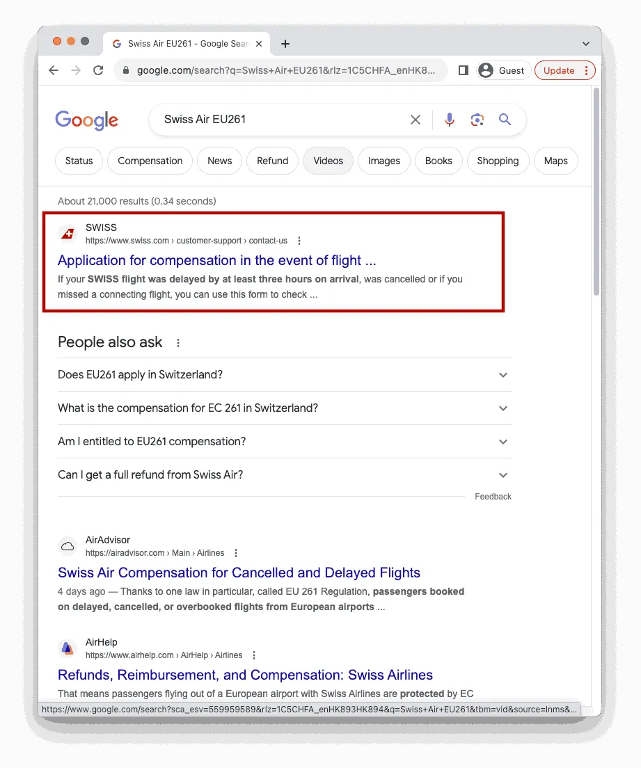Image resolution: width=641 pixels, height=768 pixels.
Task: Expand "Can I get a full refund from Swiss Air?"
Action: (284, 474)
